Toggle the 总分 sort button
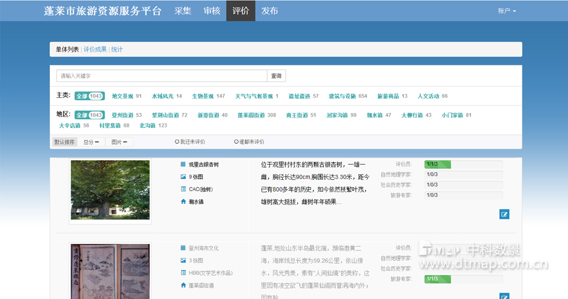This screenshot has width=568, height=299. click(x=91, y=142)
